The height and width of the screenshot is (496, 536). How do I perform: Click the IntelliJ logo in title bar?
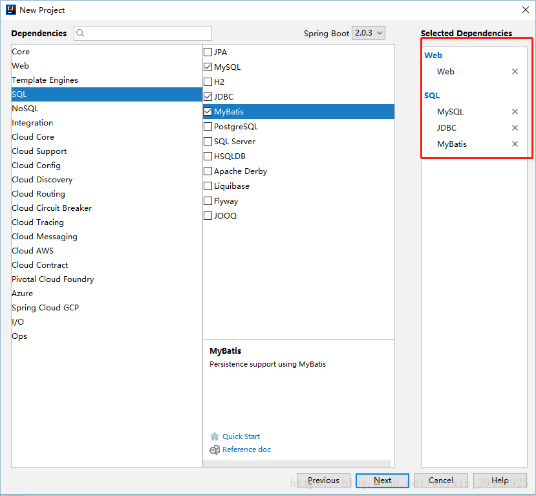(x=11, y=10)
